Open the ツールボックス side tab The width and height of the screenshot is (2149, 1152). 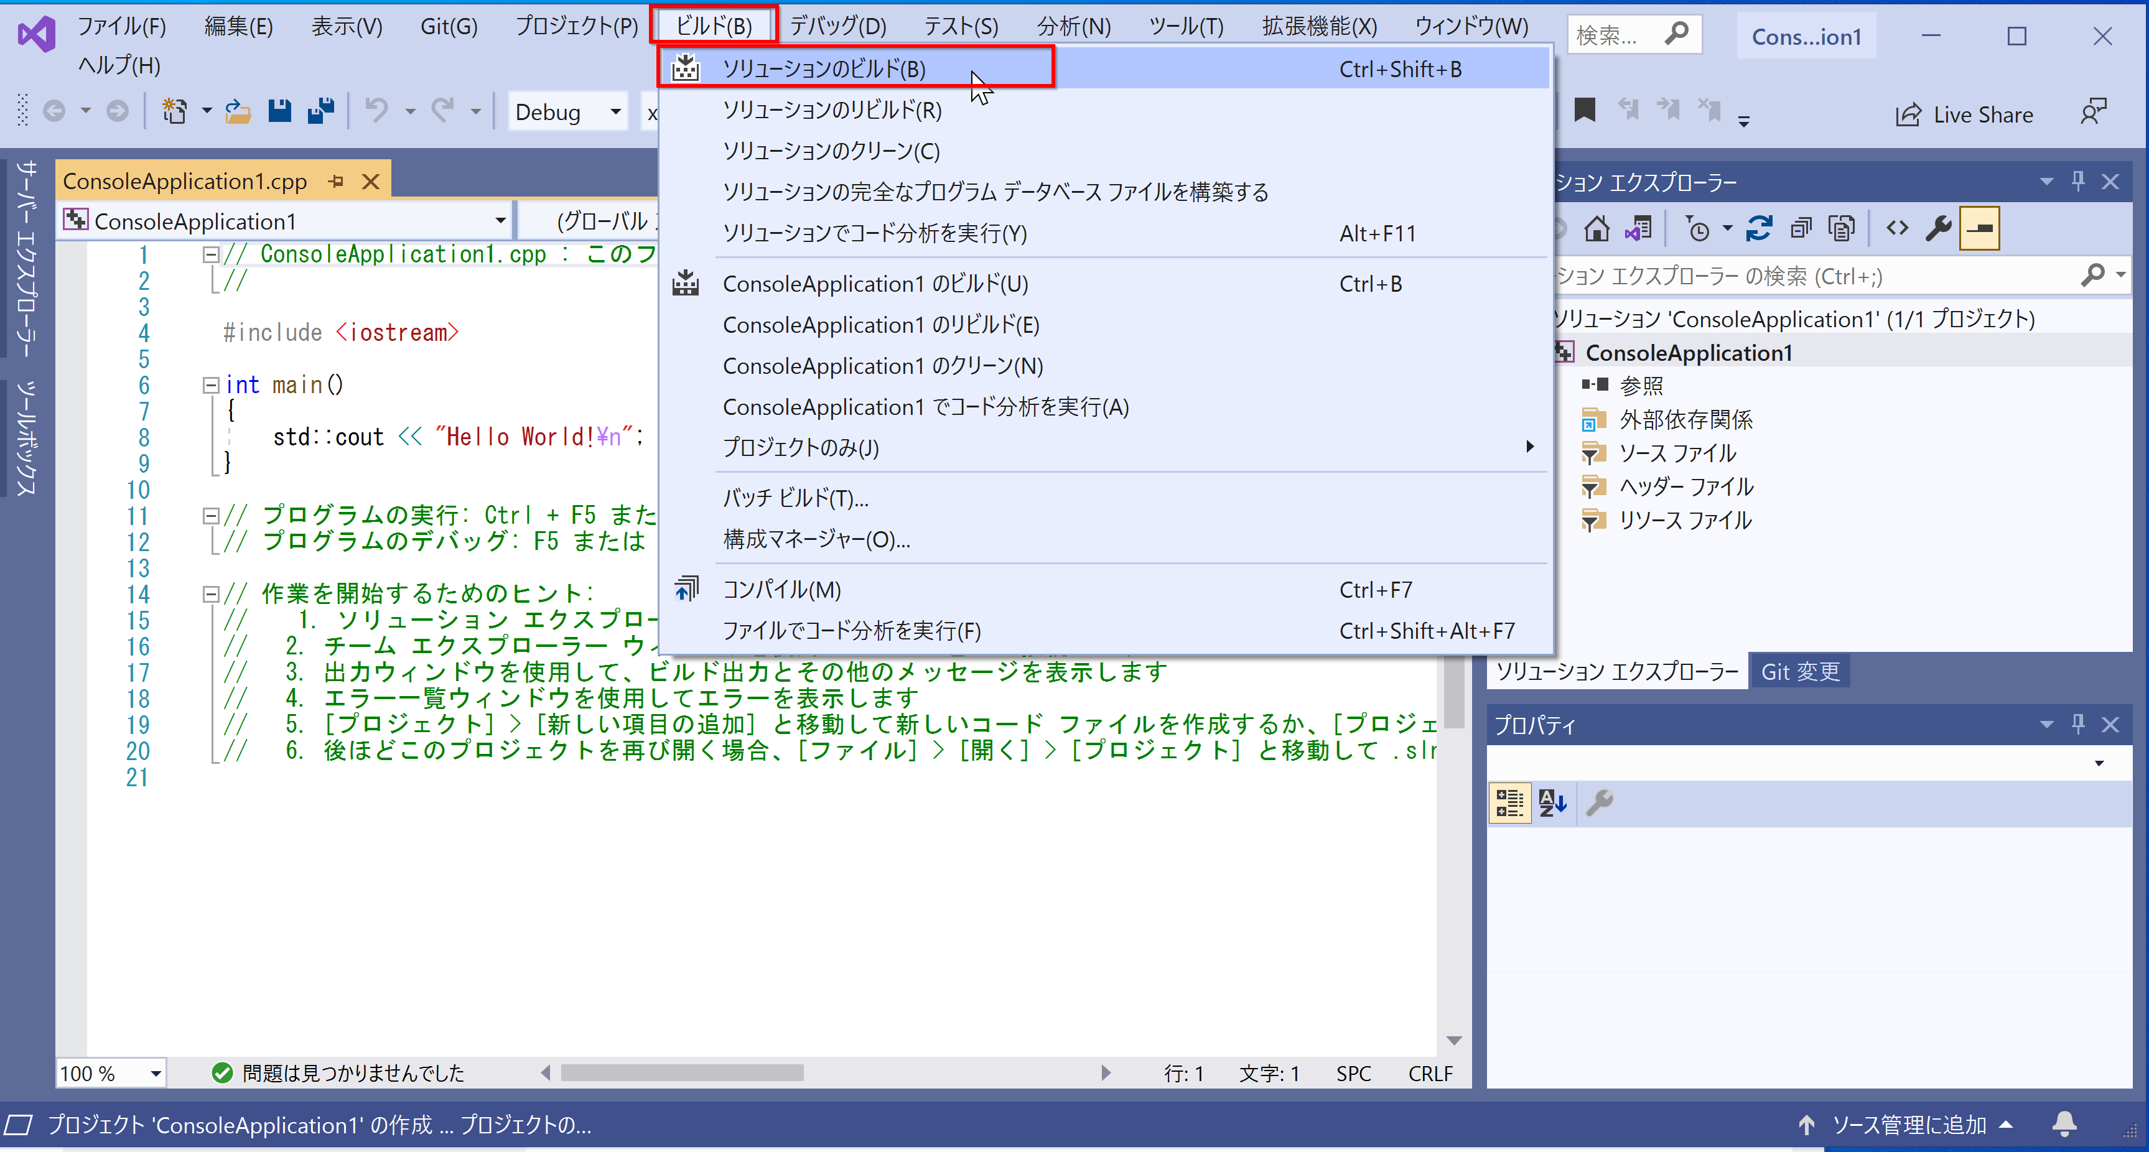pos(27,438)
